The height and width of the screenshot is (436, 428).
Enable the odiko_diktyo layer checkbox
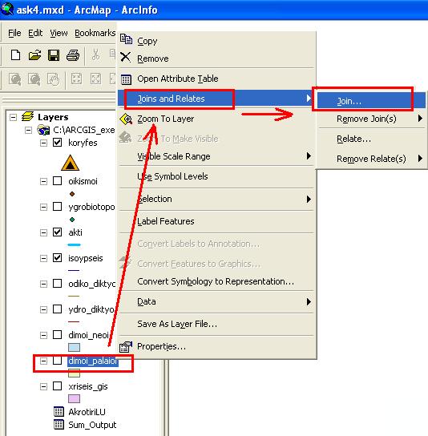57,284
